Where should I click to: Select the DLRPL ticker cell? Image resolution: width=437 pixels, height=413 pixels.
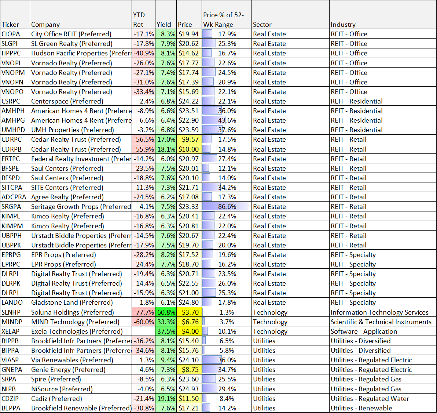pyautogui.click(x=15, y=273)
